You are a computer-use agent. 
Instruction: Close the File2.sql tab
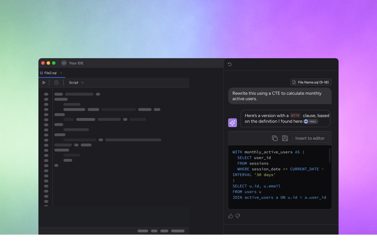pyautogui.click(x=61, y=73)
